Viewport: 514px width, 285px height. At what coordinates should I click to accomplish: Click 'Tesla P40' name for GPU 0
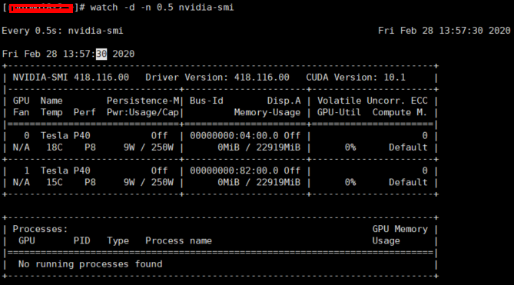[65, 136]
